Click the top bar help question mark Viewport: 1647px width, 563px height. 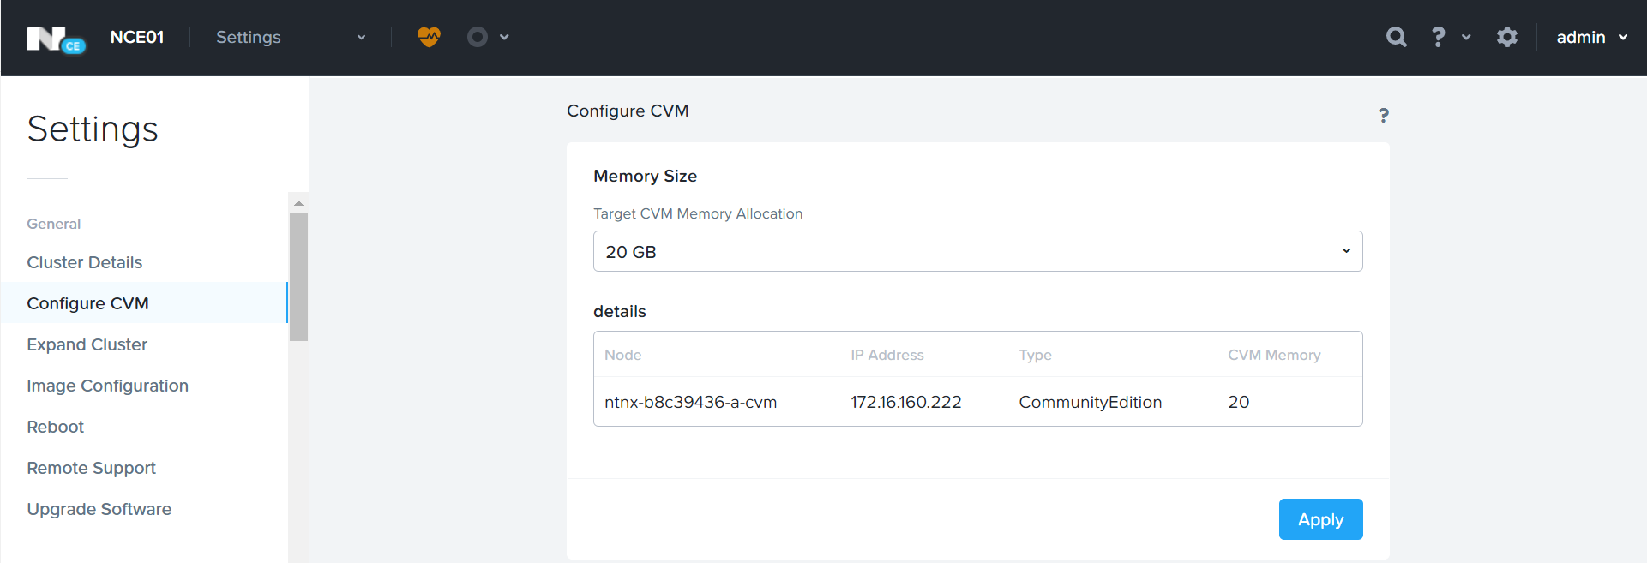1438,37
